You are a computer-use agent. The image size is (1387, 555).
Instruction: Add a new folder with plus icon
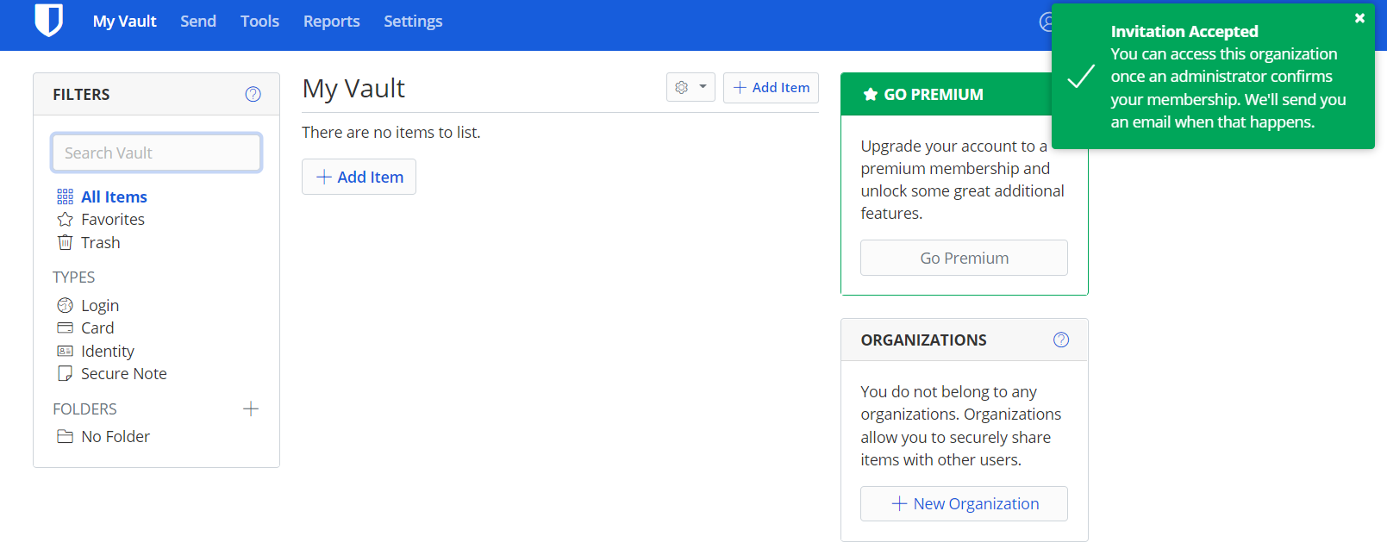[251, 408]
